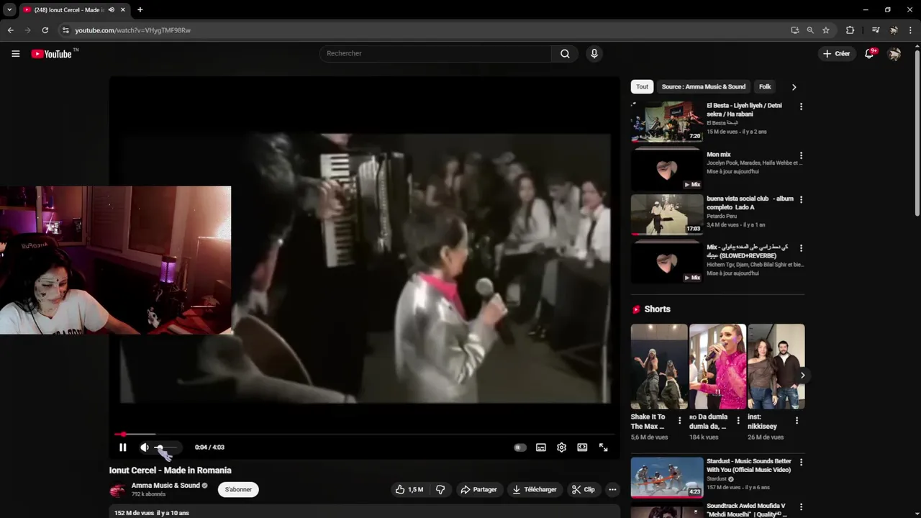Screen dimensions: 921x518
Task: Mute tab via audio indicator
Action: pos(111,10)
